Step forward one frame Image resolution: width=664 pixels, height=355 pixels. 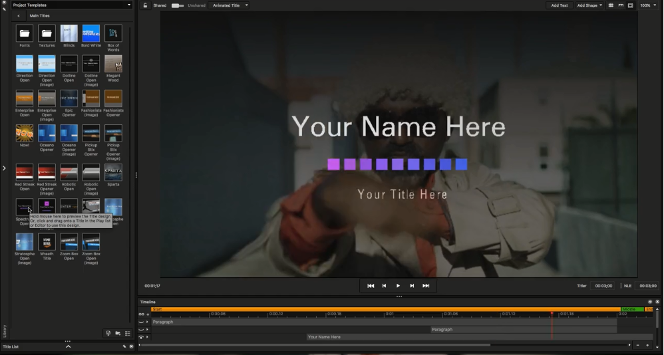point(412,286)
